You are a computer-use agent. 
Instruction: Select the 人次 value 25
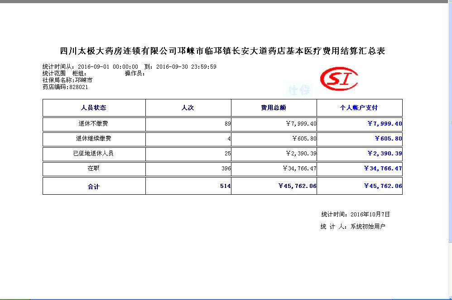click(228, 154)
